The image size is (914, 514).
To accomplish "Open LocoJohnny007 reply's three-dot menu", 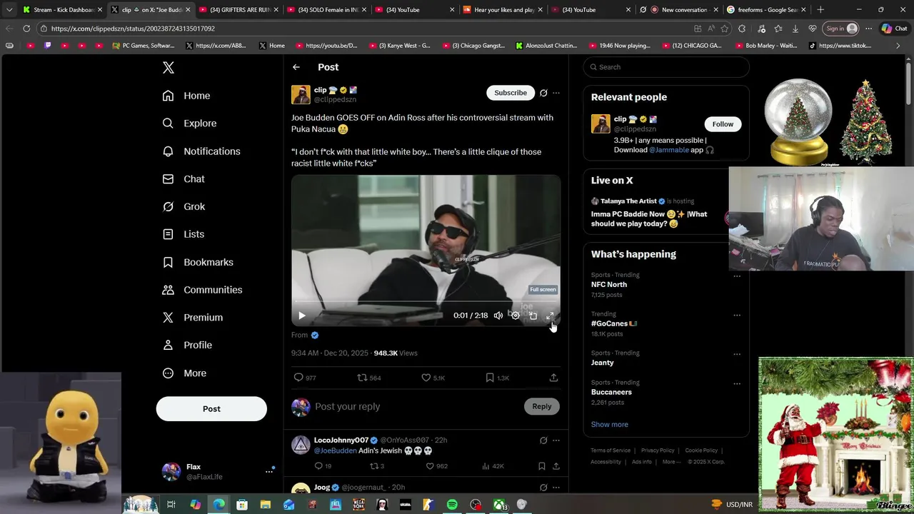I will click(556, 440).
